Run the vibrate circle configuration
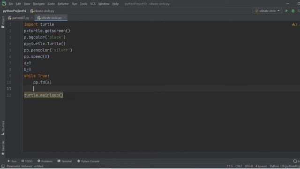 coord(286,11)
